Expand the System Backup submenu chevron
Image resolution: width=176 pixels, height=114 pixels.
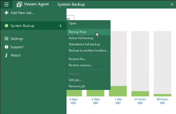(x=61, y=26)
